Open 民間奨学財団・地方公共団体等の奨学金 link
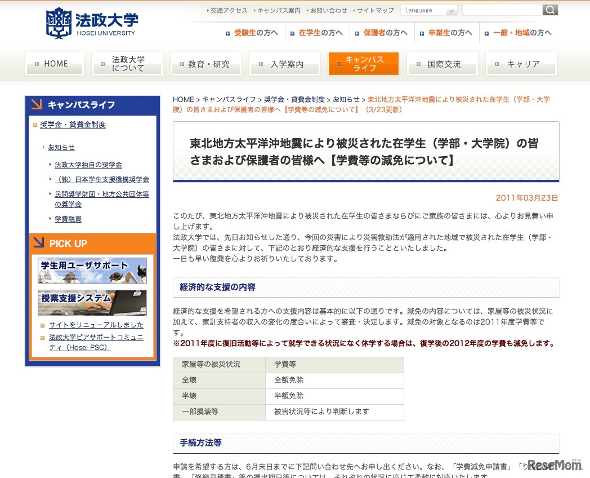590x478 pixels. point(102,199)
